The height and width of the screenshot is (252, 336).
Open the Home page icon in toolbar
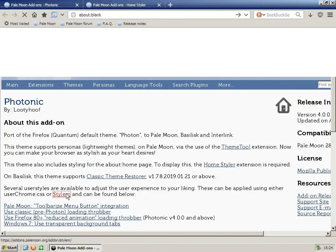click(34, 15)
